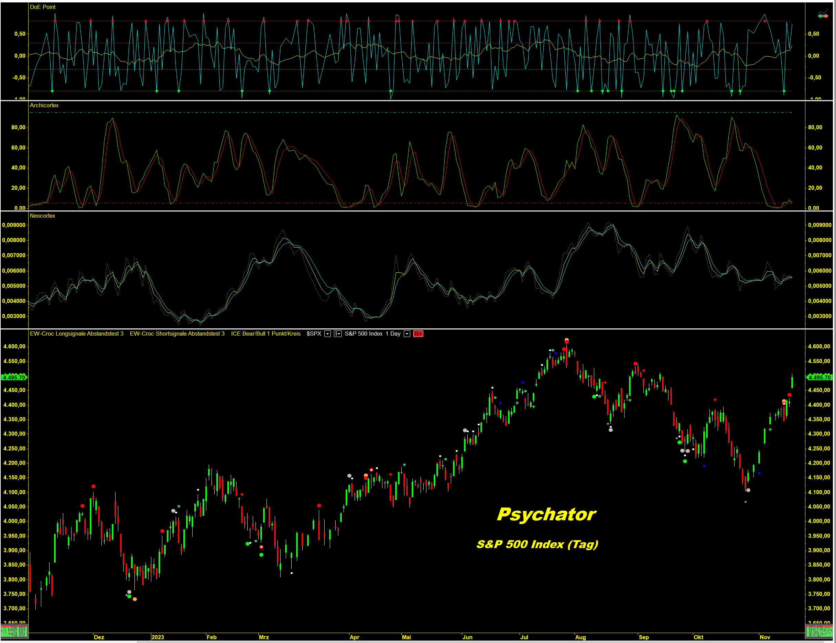Click the Archicortex indicator title

(44, 105)
